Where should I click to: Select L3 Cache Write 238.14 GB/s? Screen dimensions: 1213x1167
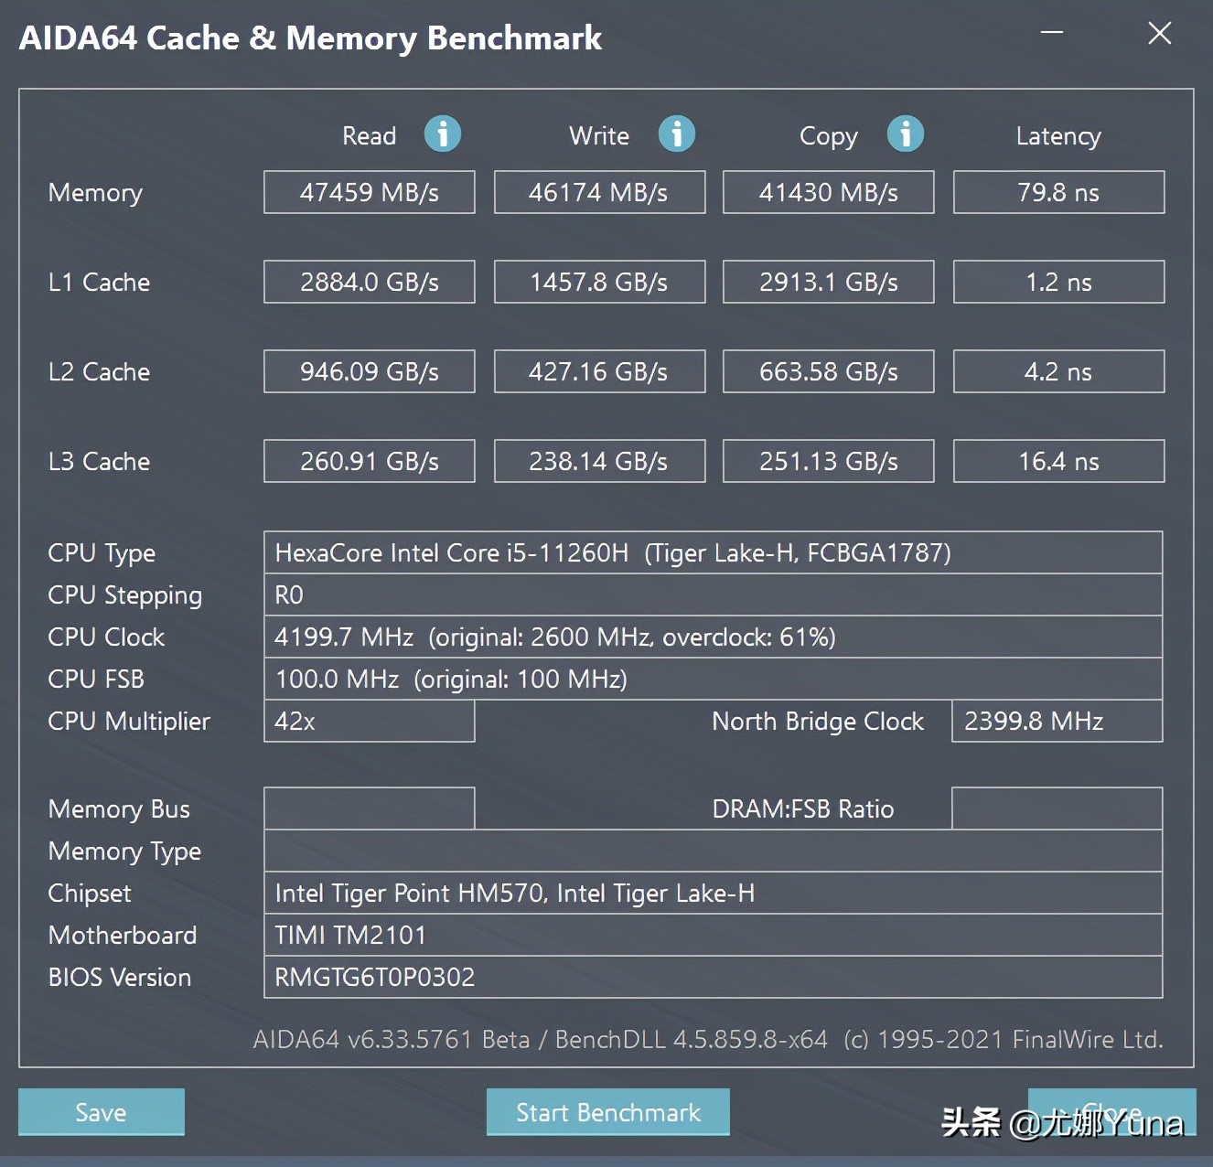(600, 461)
